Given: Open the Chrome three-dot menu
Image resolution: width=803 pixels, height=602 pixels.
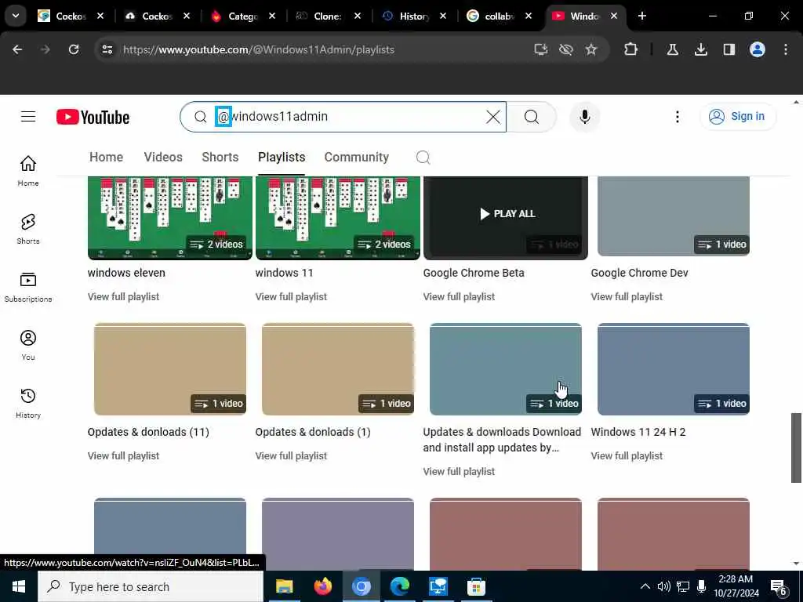Looking at the screenshot, I should (786, 49).
